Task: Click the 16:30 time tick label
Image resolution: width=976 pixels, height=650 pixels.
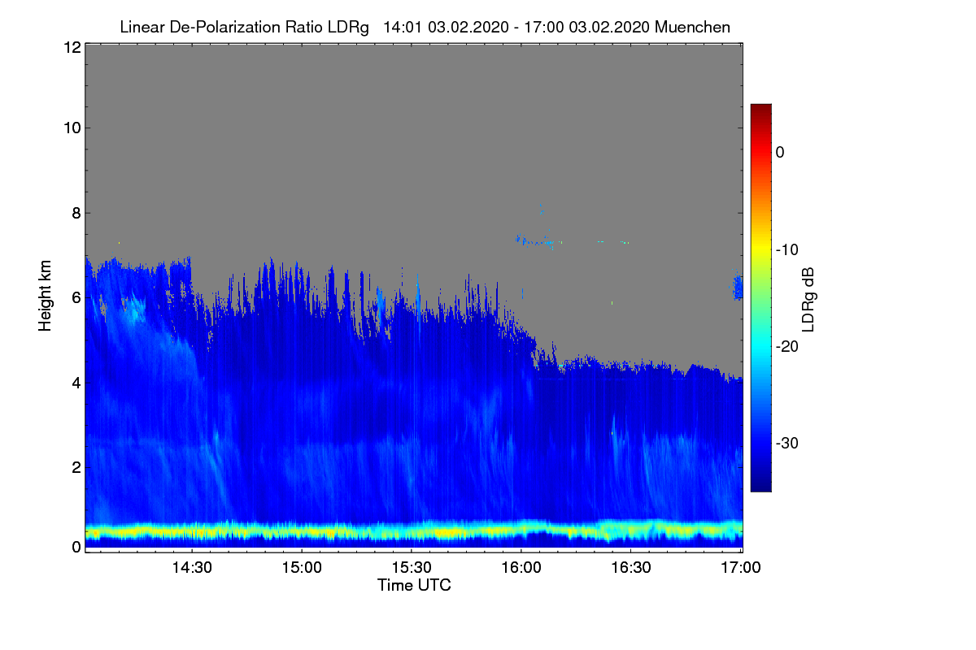Action: coord(631,568)
